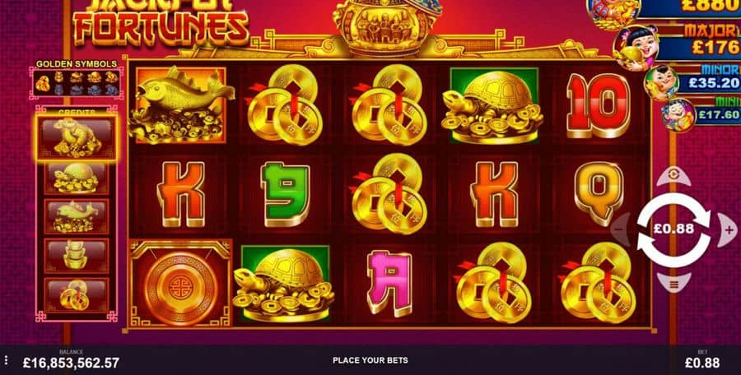The image size is (741, 375).
Task: Click the bet value £0.88 in the bottom-right
Action: 703,363
